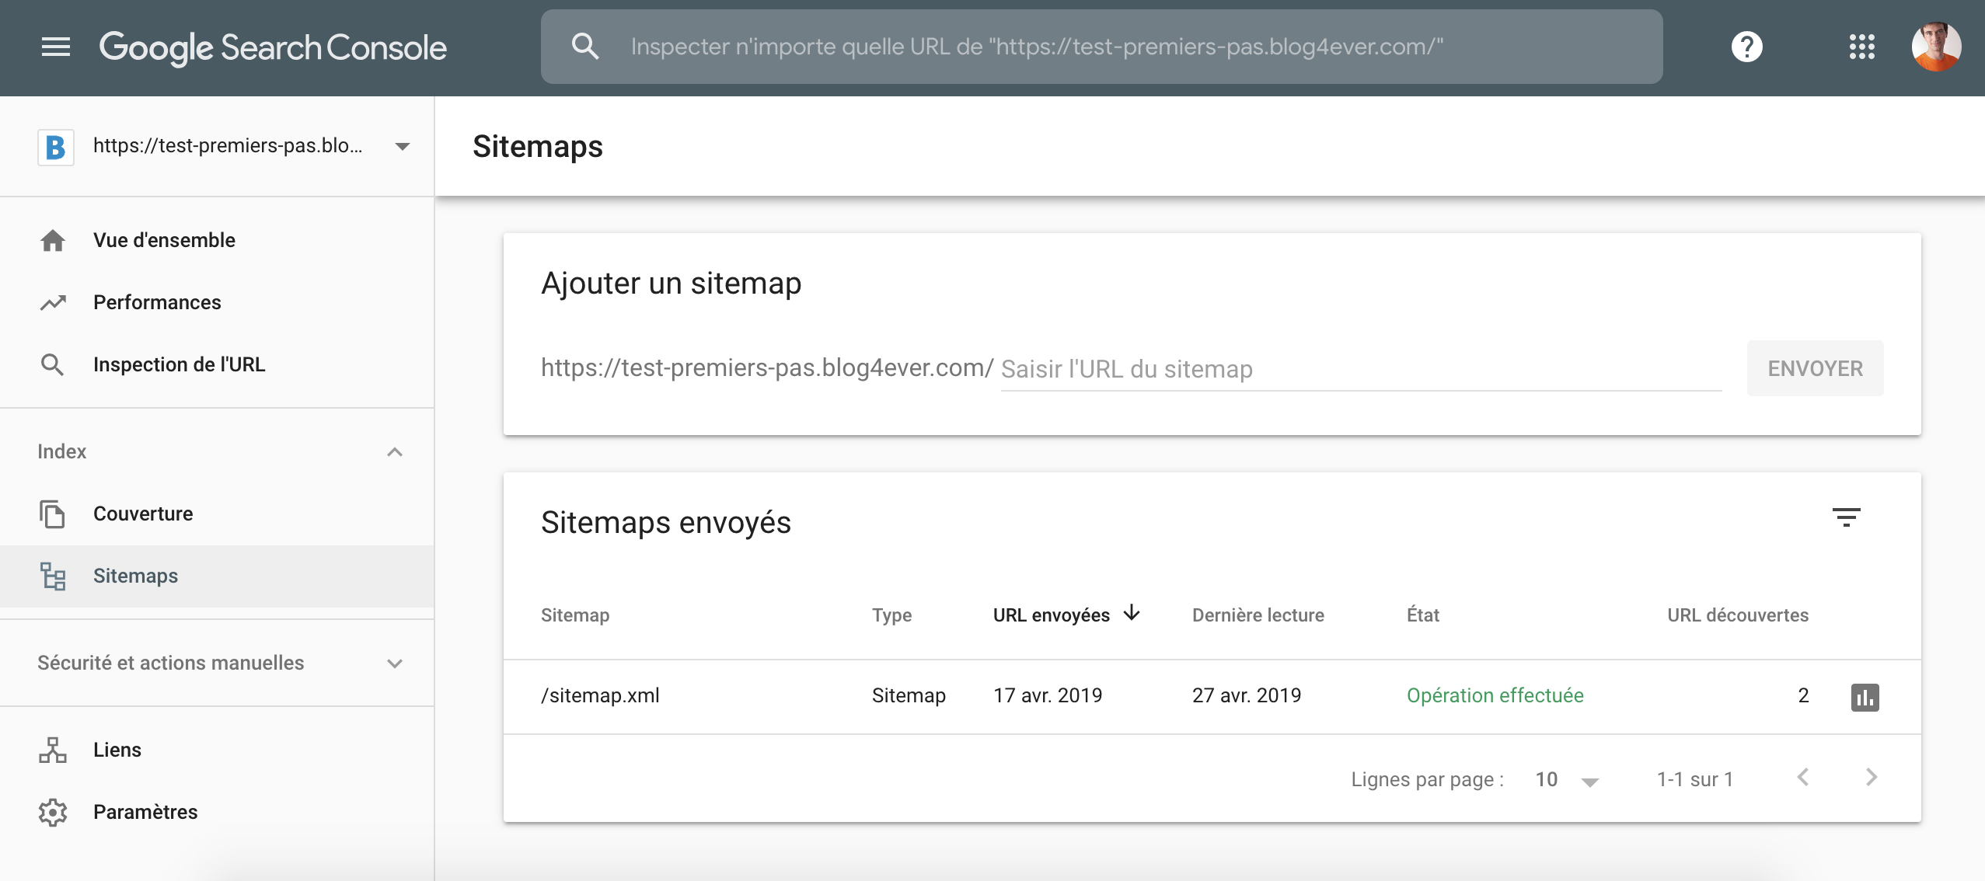Sort by URL envoyées column header

point(1051,615)
